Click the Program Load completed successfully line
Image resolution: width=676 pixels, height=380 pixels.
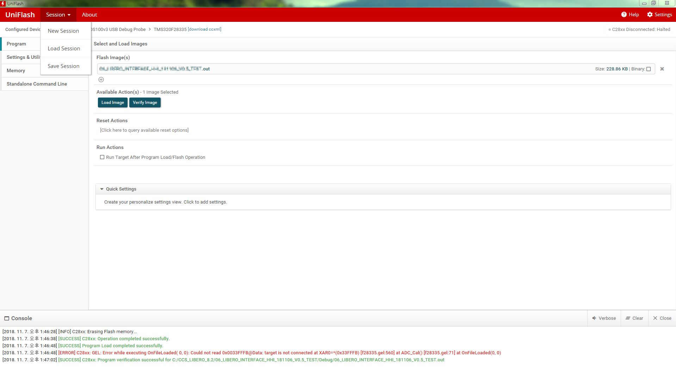[x=83, y=346]
